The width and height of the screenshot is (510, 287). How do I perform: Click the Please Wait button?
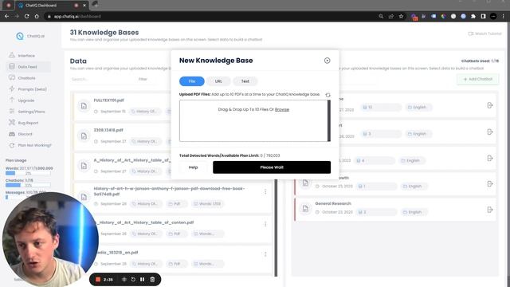click(x=272, y=167)
